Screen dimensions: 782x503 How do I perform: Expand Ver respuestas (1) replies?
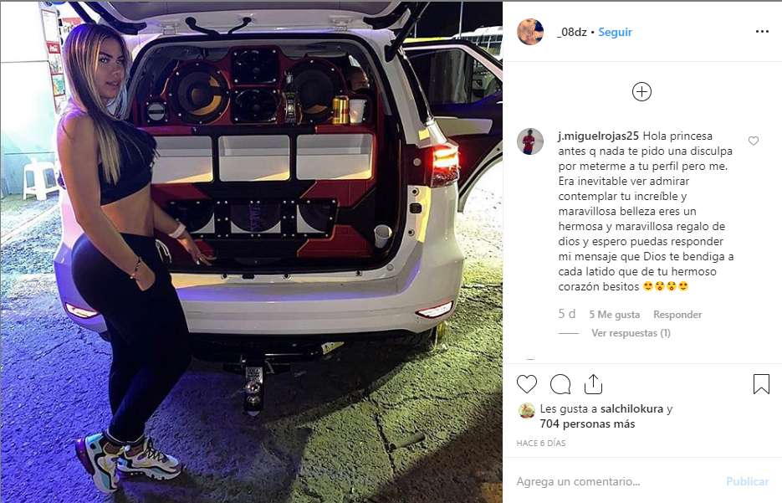click(631, 333)
